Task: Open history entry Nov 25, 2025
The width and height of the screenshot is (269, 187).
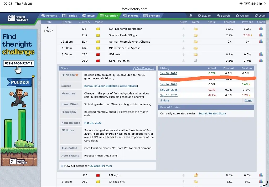Action: (x=169, y=90)
